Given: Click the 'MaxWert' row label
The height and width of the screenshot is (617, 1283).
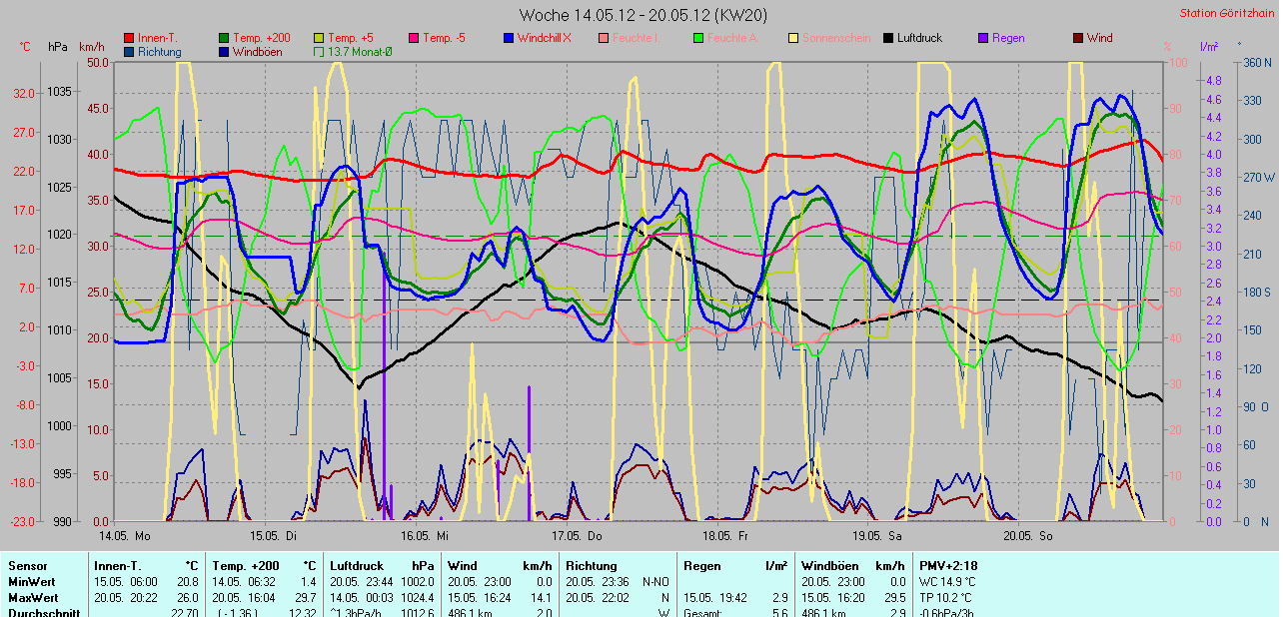Looking at the screenshot, I should 33,598.
